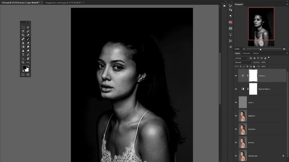Select the Dodge tool
This screenshot has width=289, height=162.
coord(28,51)
